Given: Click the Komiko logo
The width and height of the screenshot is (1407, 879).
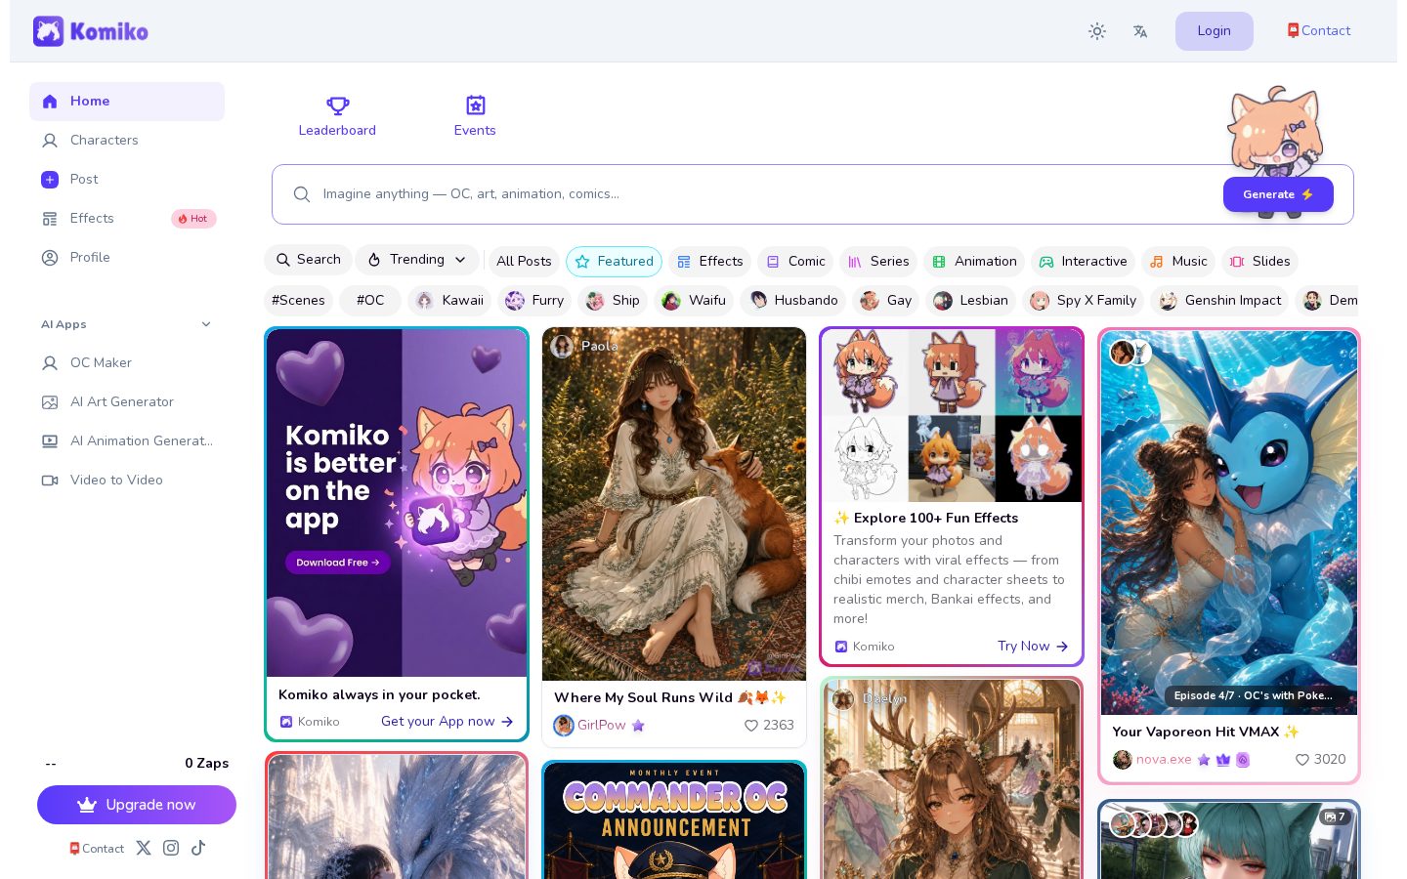Looking at the screenshot, I should pos(90,31).
